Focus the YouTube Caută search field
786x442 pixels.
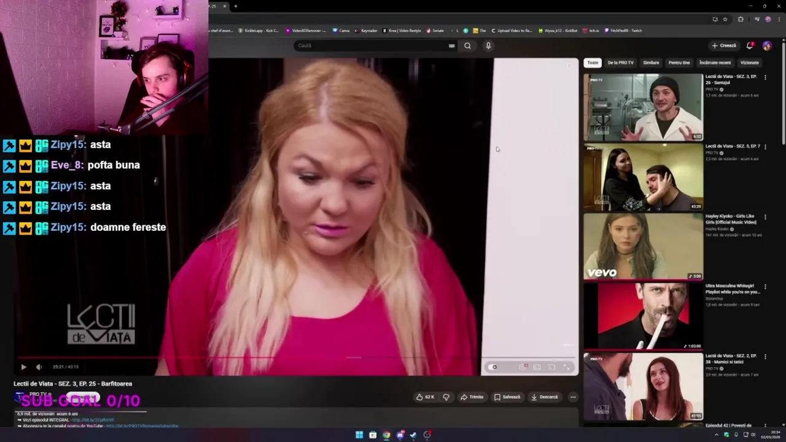coord(372,45)
